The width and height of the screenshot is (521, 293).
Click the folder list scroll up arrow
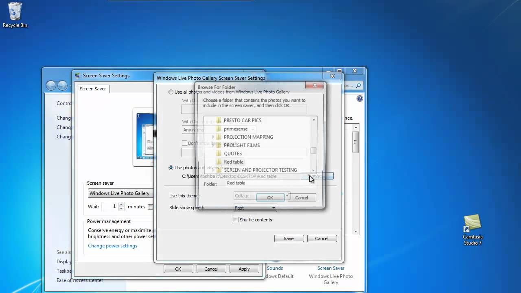coord(314,120)
